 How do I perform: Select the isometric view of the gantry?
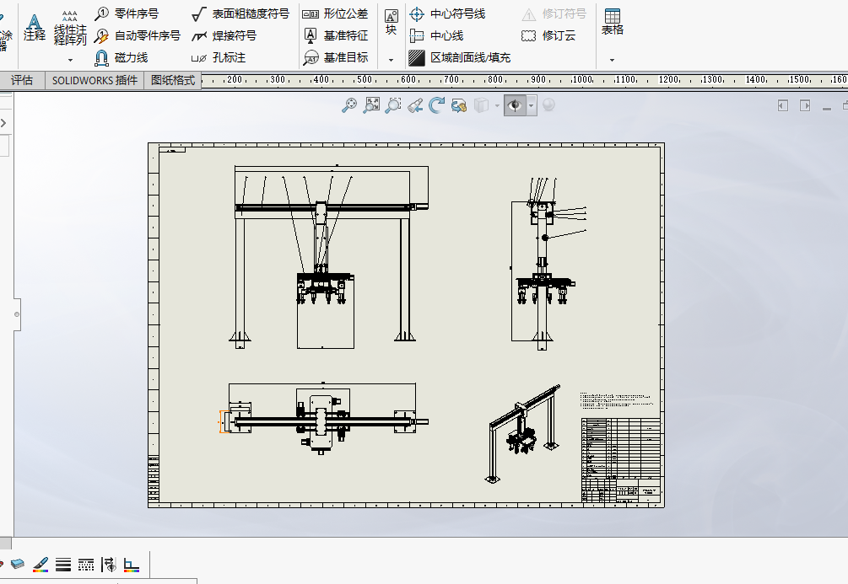click(523, 434)
